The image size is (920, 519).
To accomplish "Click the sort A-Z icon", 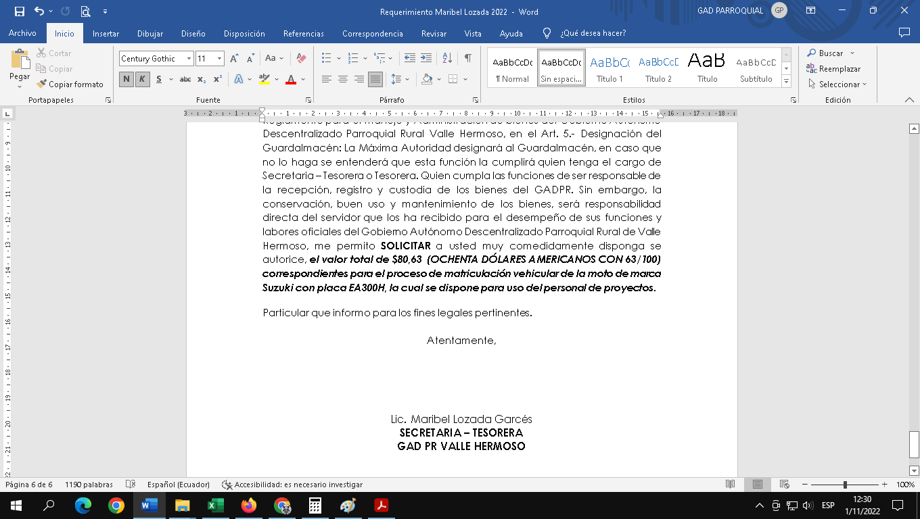I will (446, 58).
